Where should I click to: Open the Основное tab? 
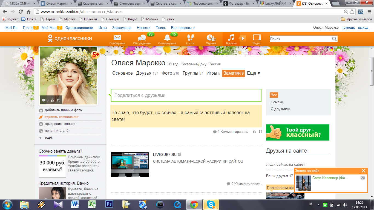(122, 73)
